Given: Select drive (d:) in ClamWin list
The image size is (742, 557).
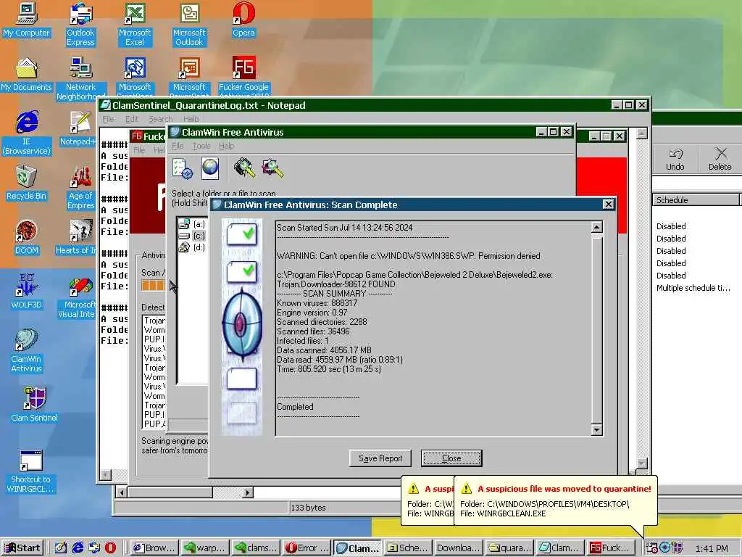Looking at the screenshot, I should click(193, 247).
